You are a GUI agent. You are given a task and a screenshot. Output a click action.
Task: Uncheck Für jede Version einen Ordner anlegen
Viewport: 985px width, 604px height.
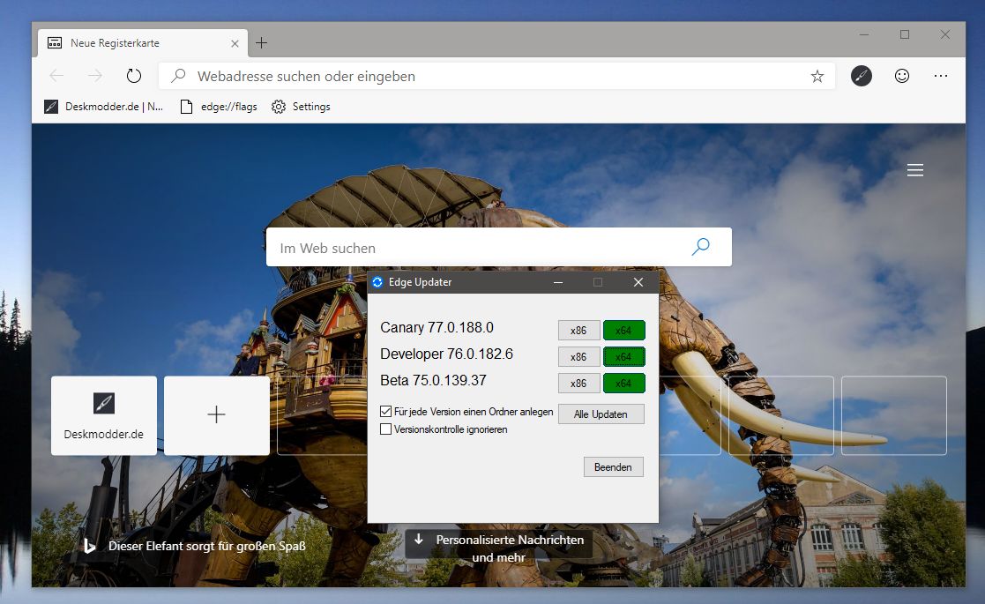[385, 412]
